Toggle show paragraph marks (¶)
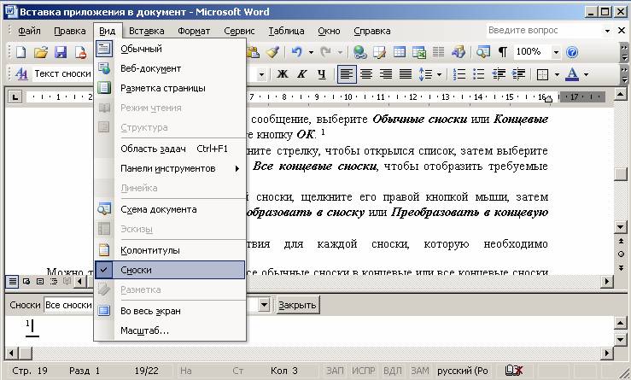Image resolution: width=631 pixels, height=380 pixels. coord(503,52)
